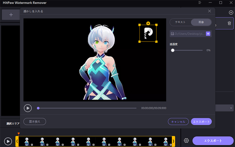Viewport: 235px width, 147px height.
Task: Open the hamburger menu in title bar
Action: click(x=200, y=3)
